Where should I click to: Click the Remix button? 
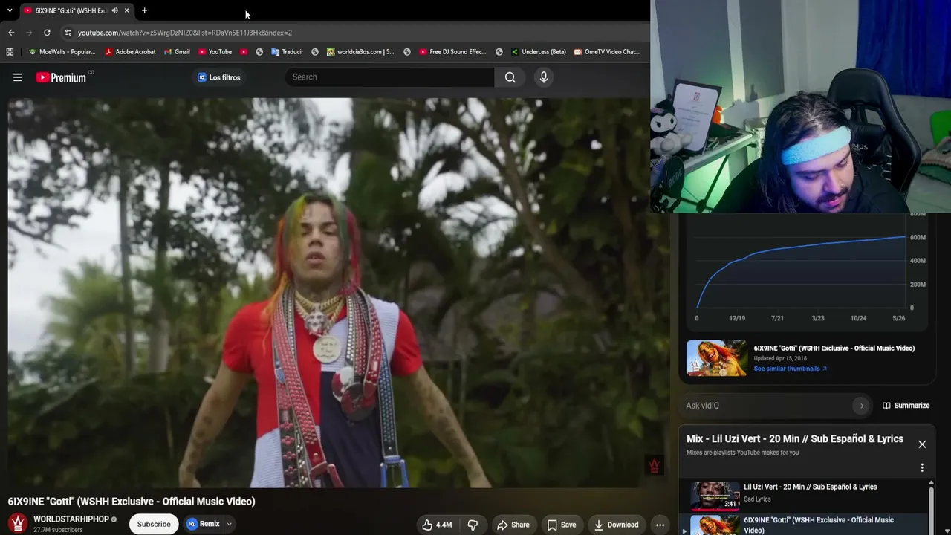204,524
